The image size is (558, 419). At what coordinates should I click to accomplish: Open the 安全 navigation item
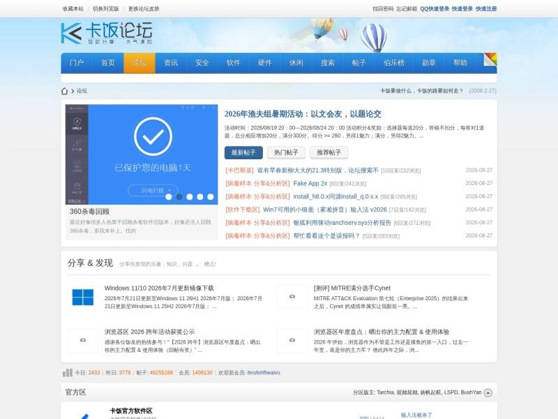point(202,63)
